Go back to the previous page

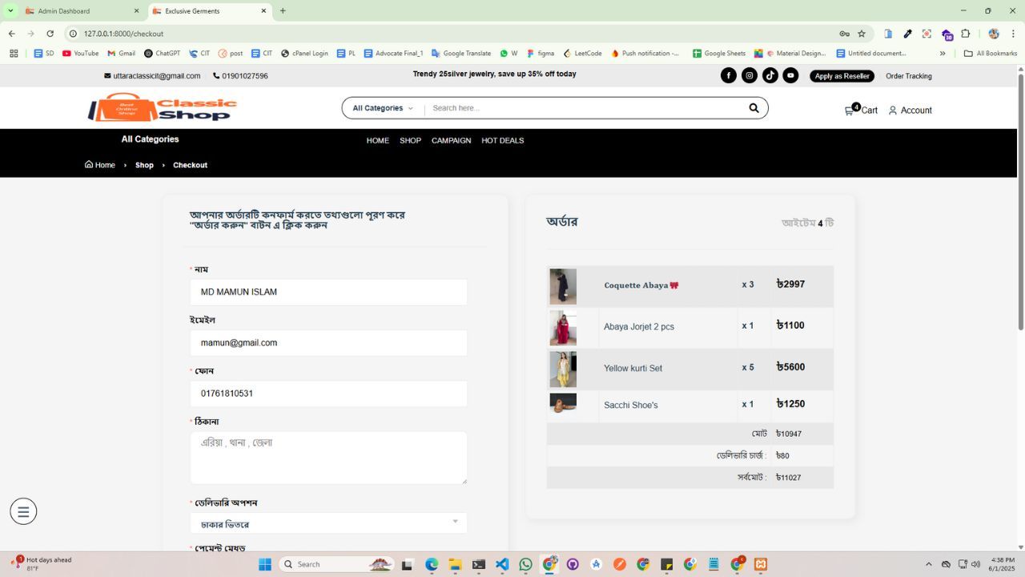[x=11, y=34]
